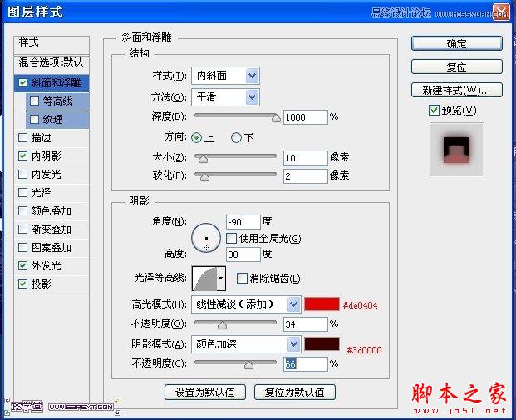Enable the 图案叠加 checkbox
The width and height of the screenshot is (516, 420).
[x=22, y=247]
